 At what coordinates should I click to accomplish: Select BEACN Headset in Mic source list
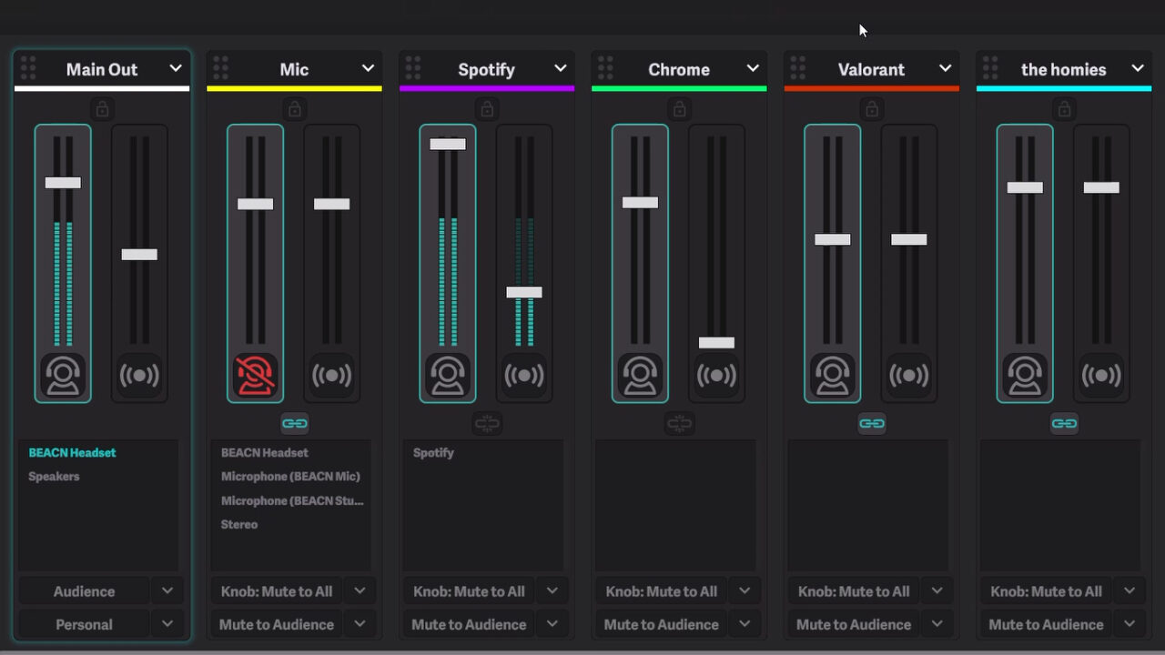point(265,452)
